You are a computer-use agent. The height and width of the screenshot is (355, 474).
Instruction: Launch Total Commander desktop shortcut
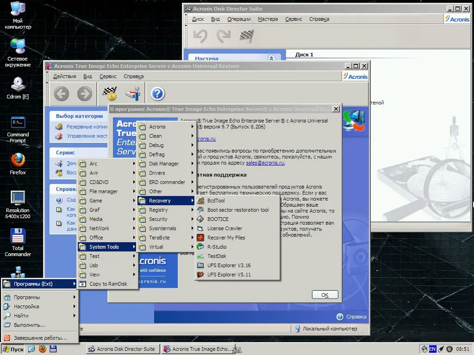18,242
